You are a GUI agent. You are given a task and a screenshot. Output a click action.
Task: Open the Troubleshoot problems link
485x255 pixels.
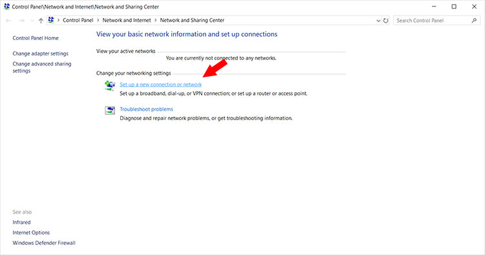coord(146,109)
